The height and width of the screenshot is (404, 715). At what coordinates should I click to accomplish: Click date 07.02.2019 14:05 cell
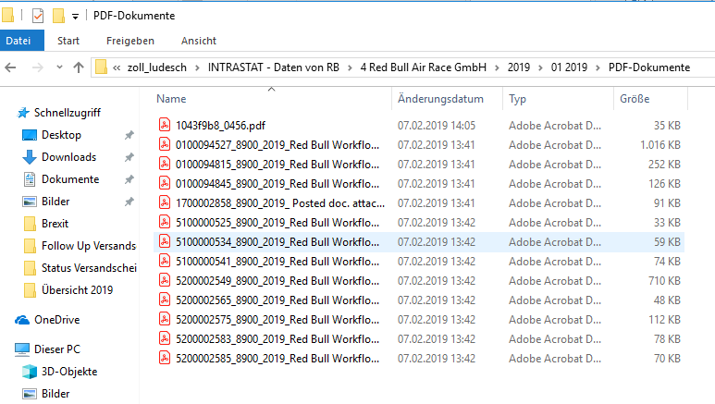click(437, 126)
